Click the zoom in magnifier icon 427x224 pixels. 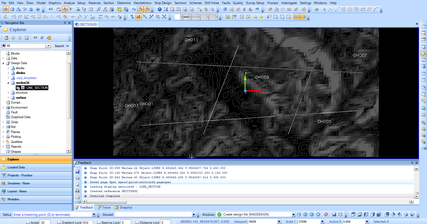click(206, 9)
